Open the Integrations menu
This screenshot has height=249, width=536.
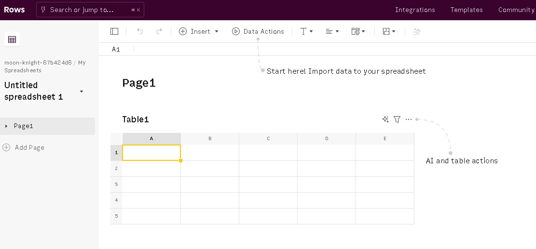[x=415, y=10]
